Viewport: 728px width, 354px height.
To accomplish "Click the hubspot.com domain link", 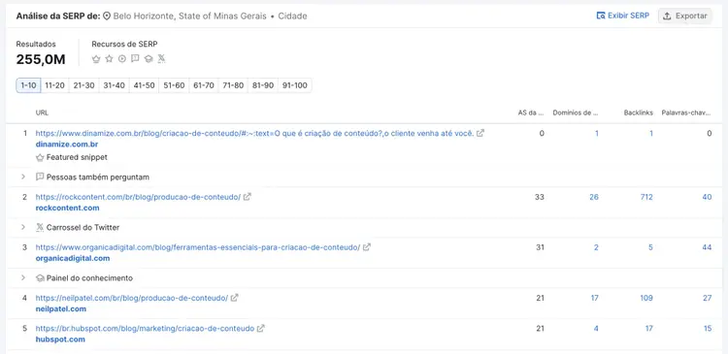I will click(60, 339).
